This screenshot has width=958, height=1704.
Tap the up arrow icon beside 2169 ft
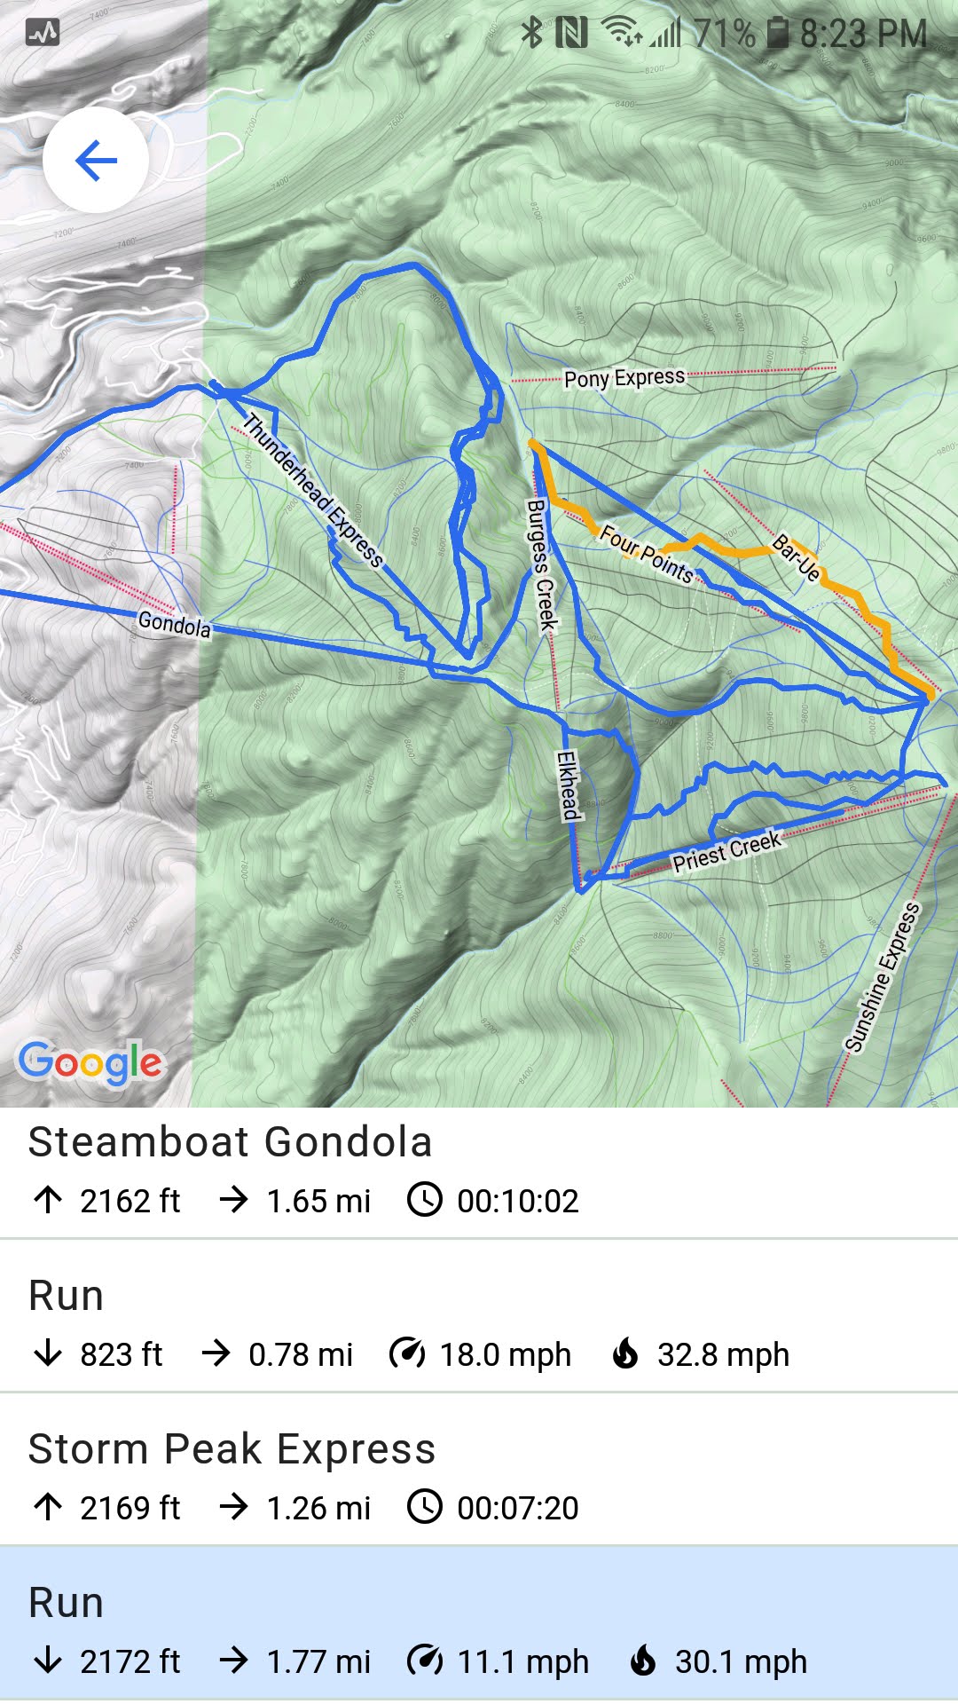pyautogui.click(x=48, y=1507)
